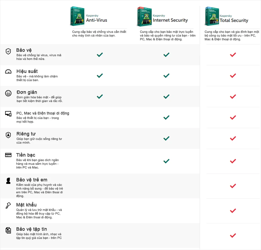Open the Kaspersky Anti-Virus product title
261x250 pixels.
click(97, 20)
